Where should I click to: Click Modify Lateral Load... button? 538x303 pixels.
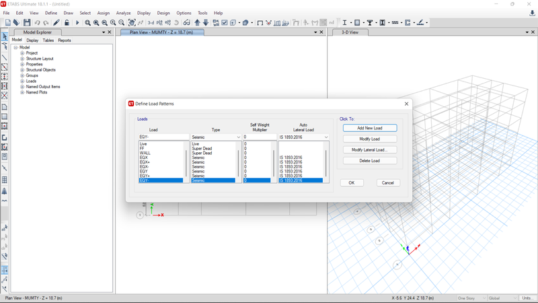370,149
